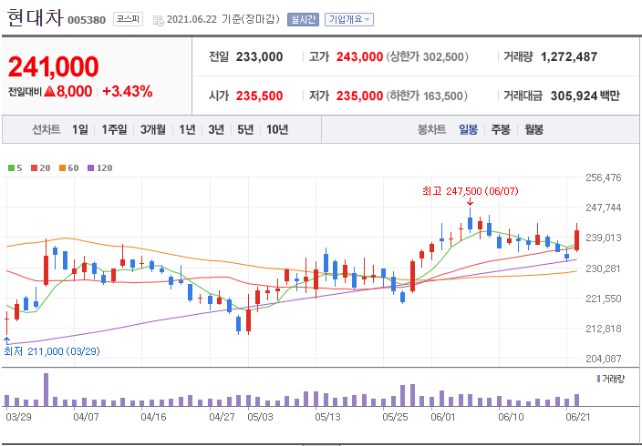Click the calendar icon before 2021.06.22
The width and height of the screenshot is (642, 446).
click(x=158, y=20)
